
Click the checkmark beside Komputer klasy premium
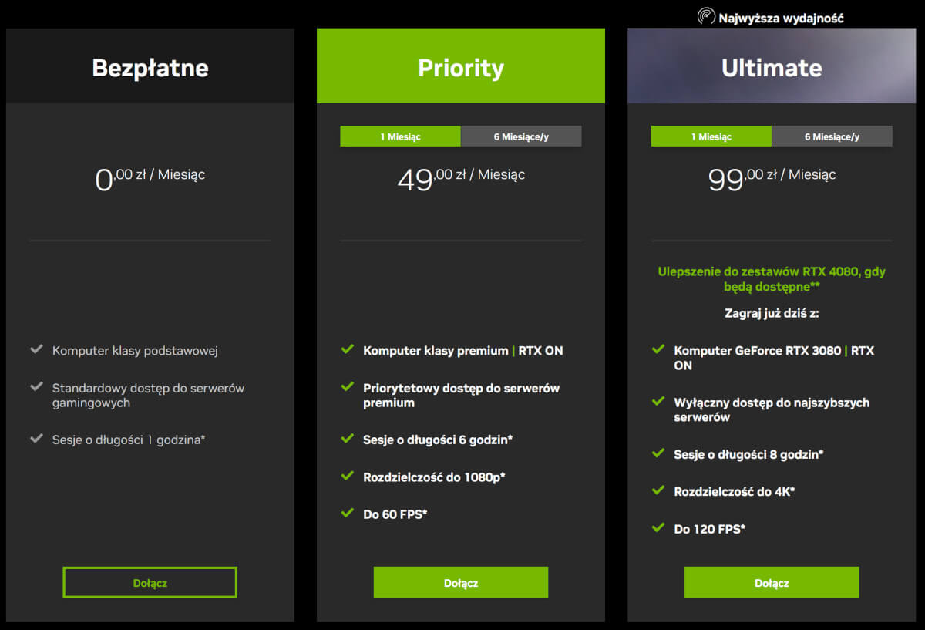pyautogui.click(x=347, y=349)
